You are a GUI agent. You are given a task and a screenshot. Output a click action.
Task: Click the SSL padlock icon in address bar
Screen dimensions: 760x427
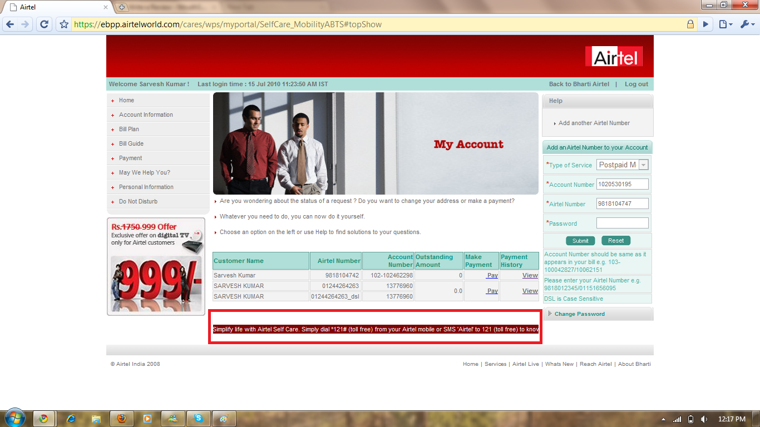(690, 24)
